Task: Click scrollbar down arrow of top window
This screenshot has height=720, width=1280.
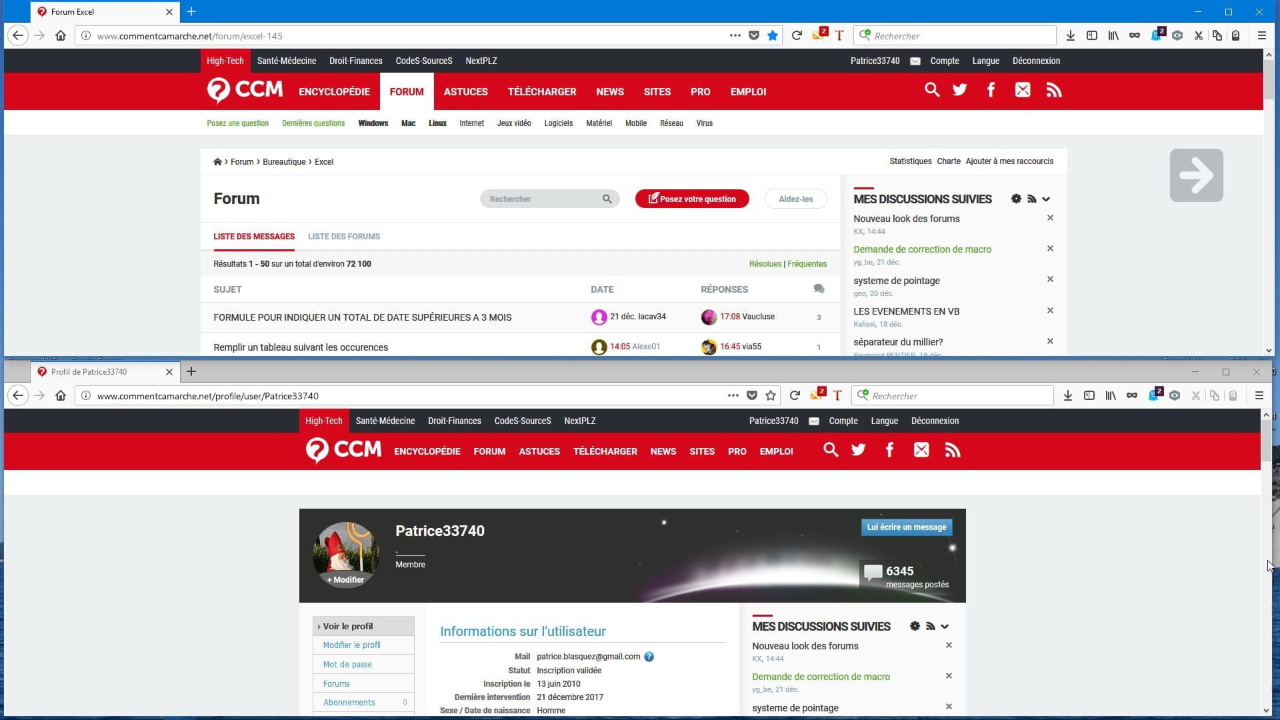Action: [1269, 350]
